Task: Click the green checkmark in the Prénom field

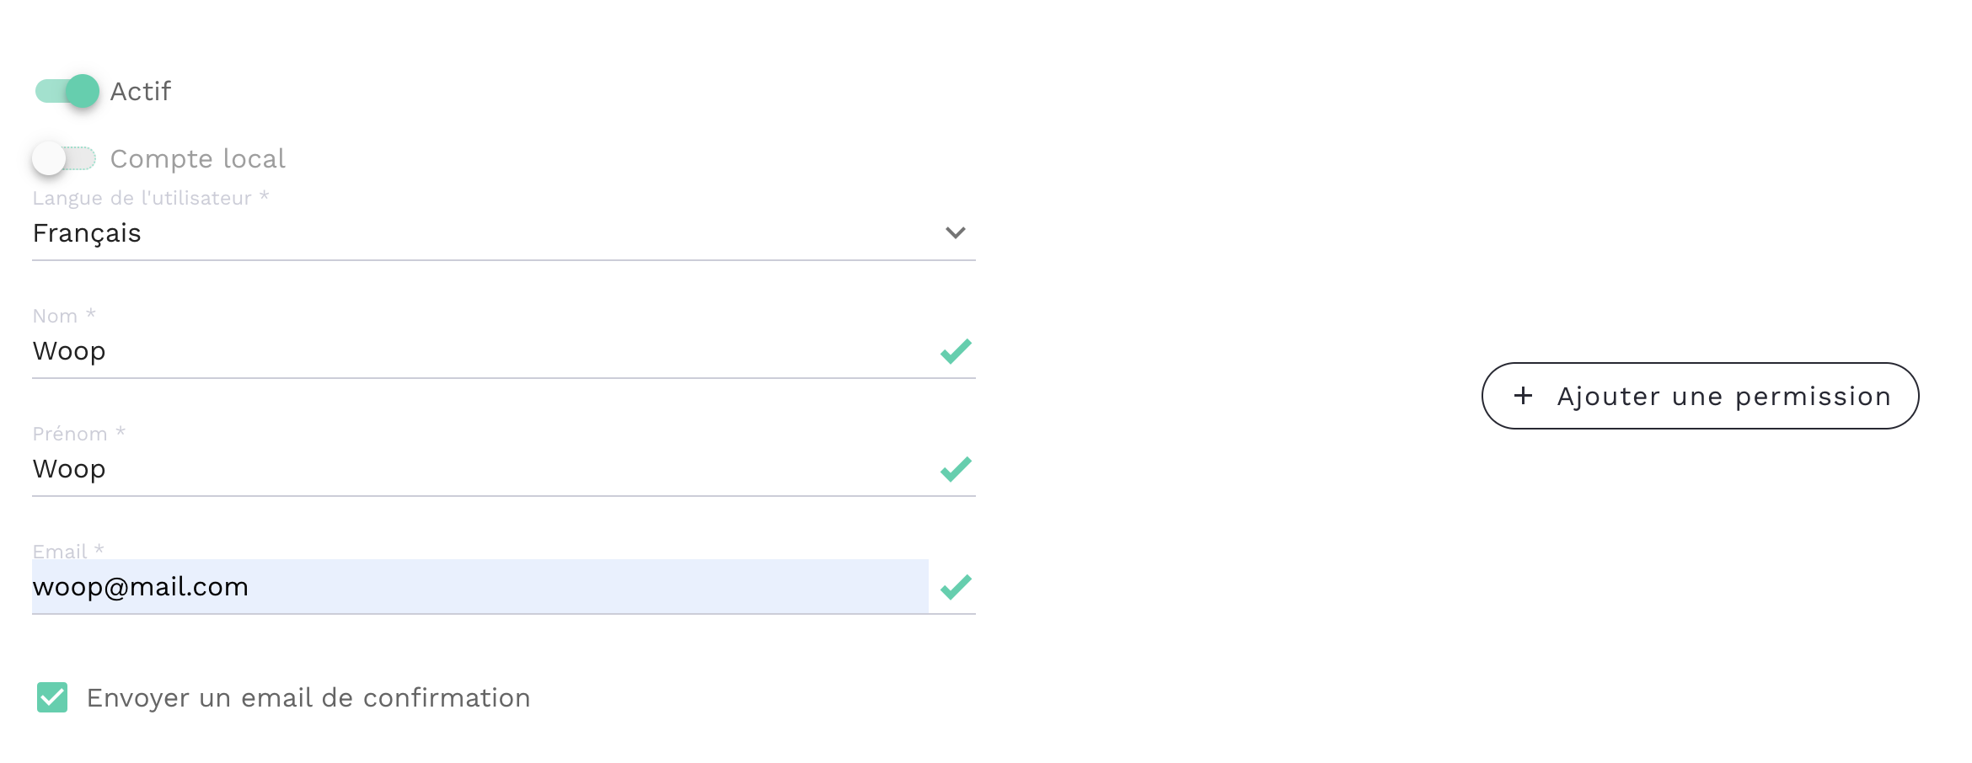Action: pos(956,469)
